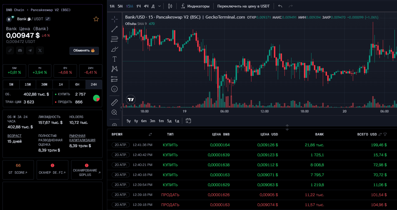This screenshot has height=210, width=397.
Task: Set chart range to 5y
Action: pyautogui.click(x=129, y=121)
